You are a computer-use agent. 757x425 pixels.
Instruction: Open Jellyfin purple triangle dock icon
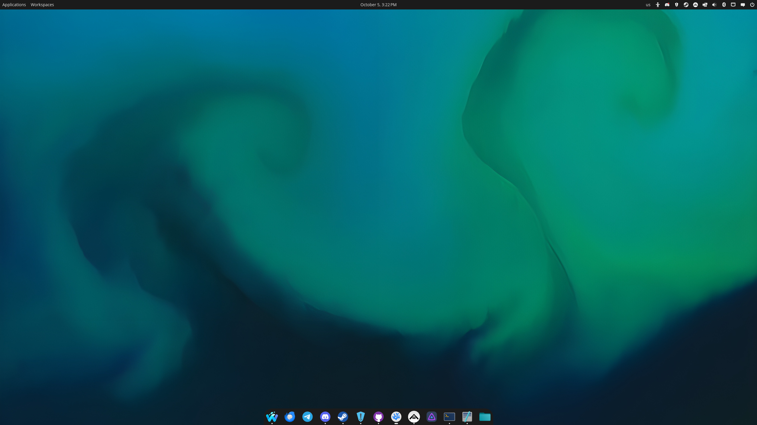432,417
